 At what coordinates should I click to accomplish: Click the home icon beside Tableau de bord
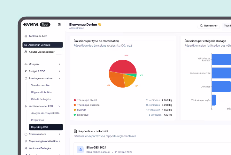pyautogui.click(x=26, y=36)
